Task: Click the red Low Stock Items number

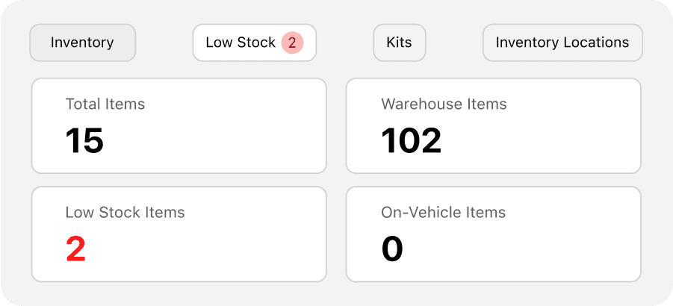Action: click(75, 249)
